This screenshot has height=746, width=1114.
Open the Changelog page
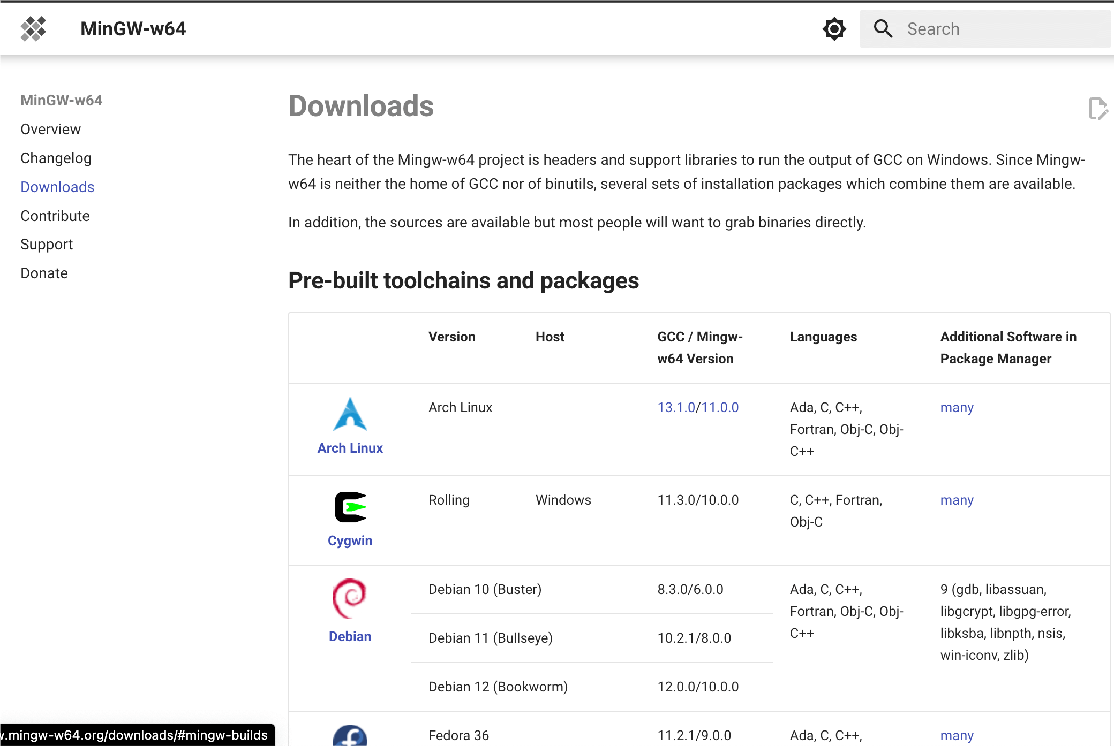coord(56,158)
